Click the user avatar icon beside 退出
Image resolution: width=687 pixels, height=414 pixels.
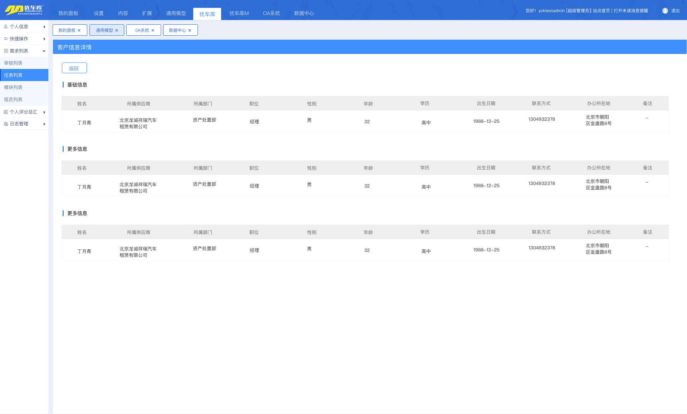click(665, 11)
